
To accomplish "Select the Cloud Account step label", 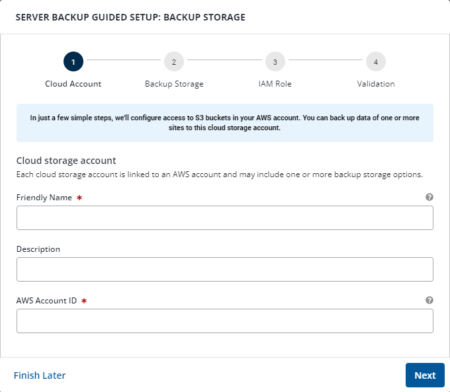I will click(73, 84).
